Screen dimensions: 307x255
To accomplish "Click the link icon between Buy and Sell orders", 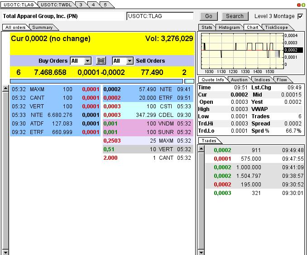I will (x=101, y=61).
